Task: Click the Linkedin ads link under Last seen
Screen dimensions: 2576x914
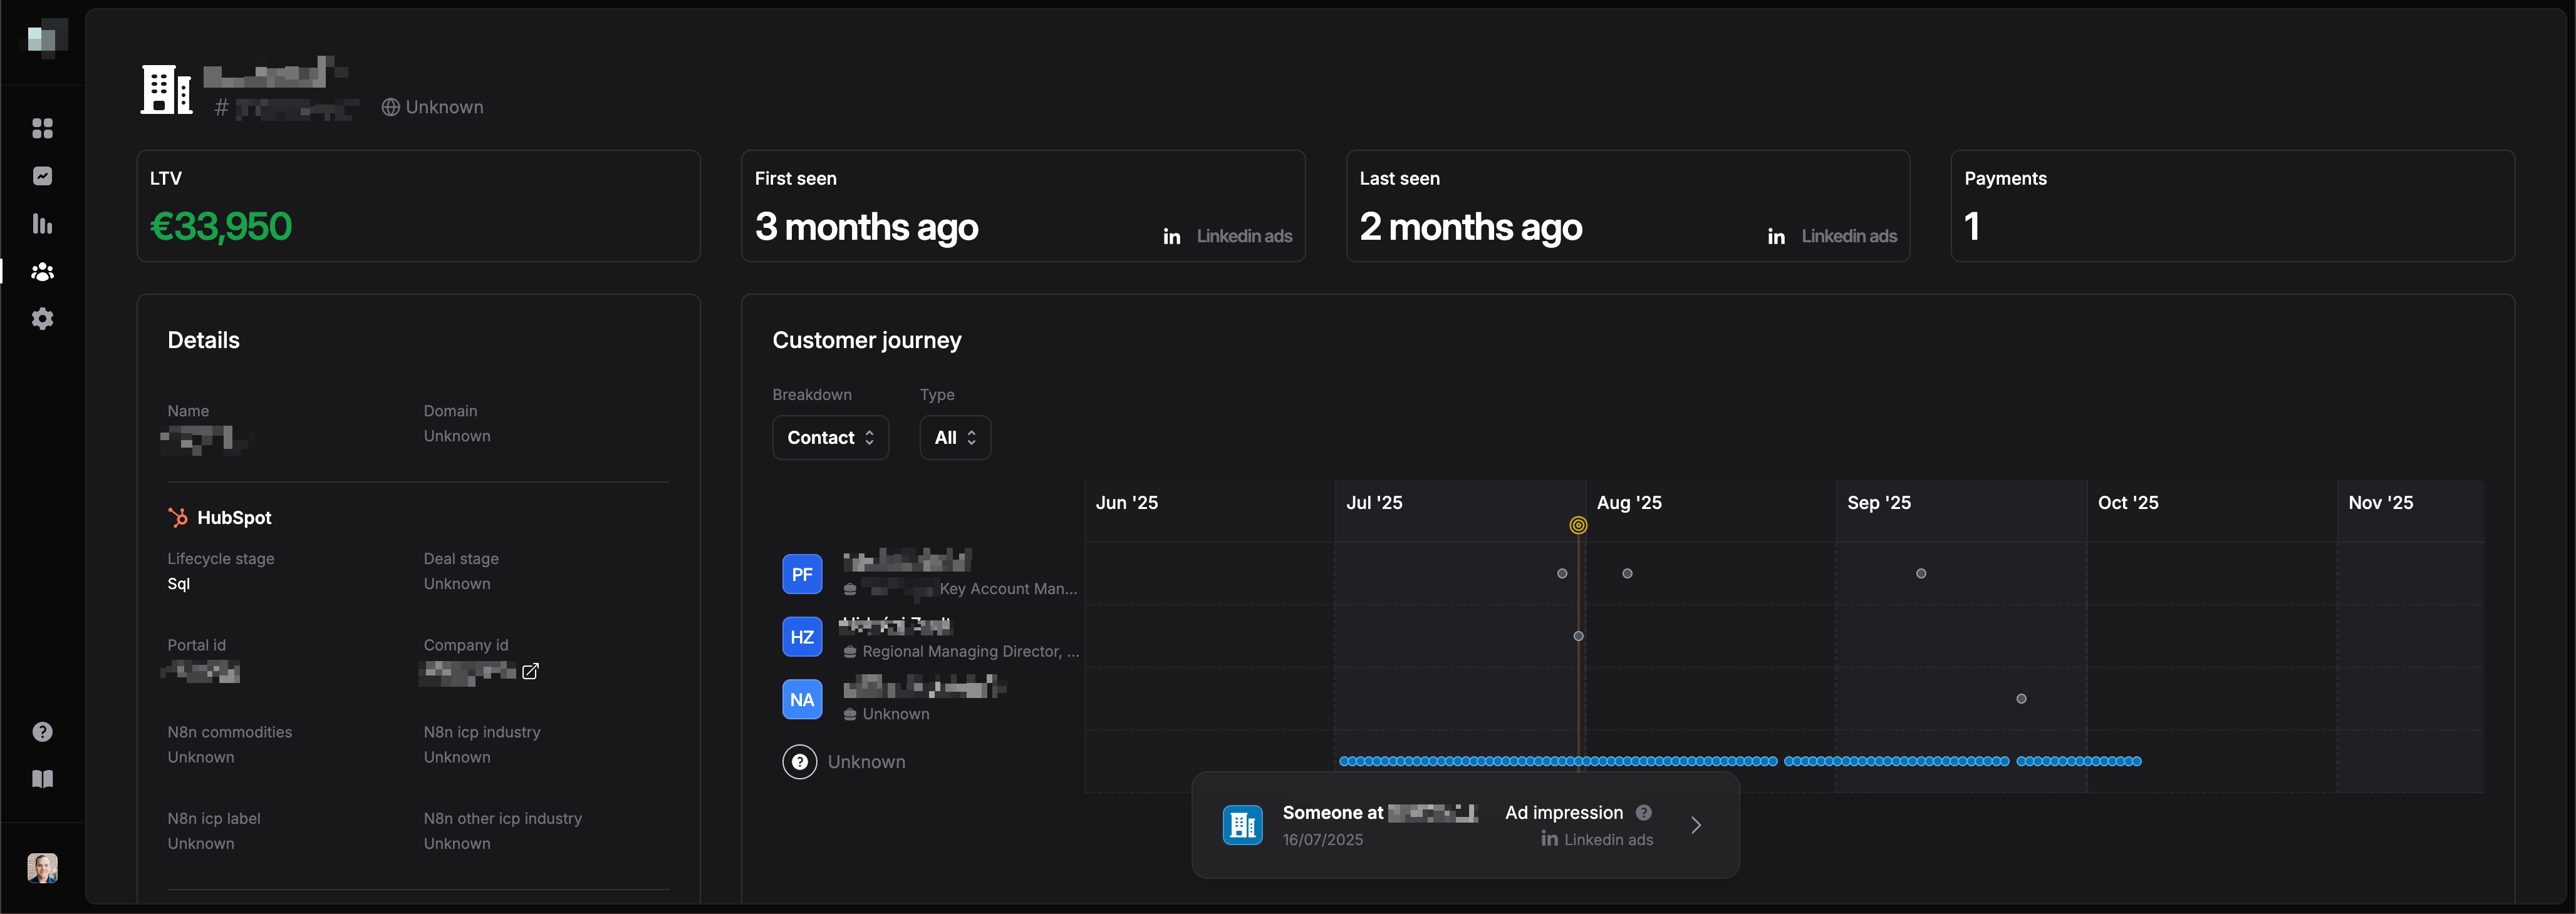Action: pos(1848,236)
